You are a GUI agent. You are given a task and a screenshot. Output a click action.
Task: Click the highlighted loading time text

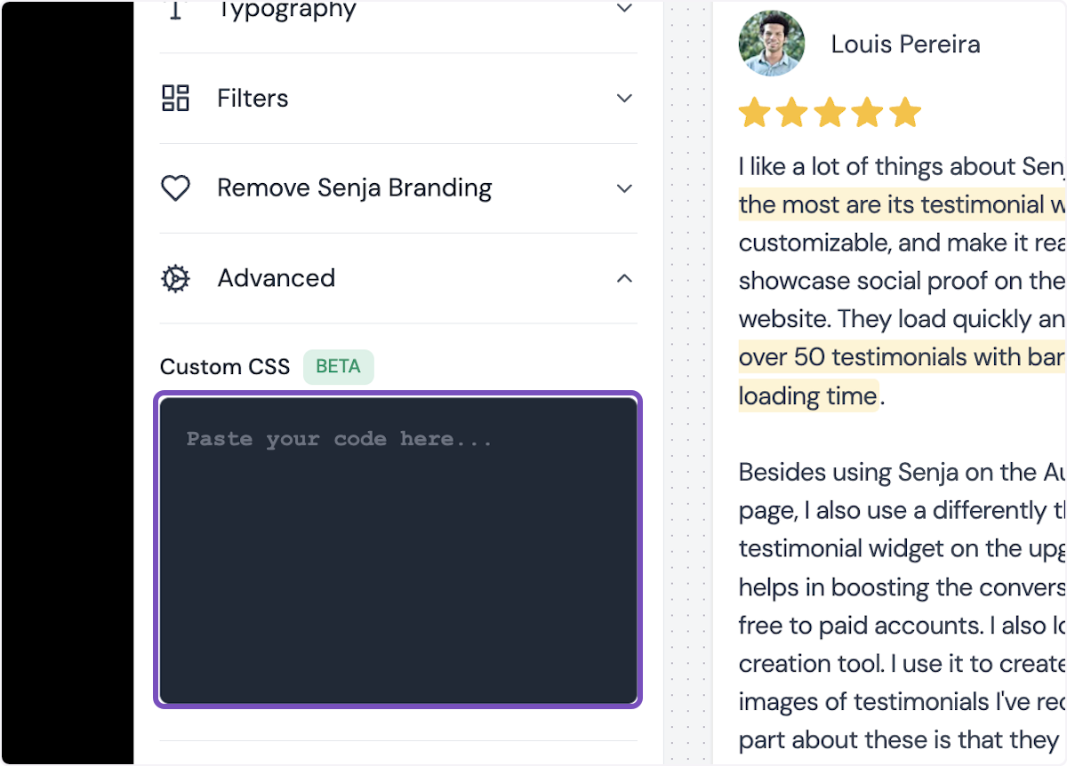(x=807, y=395)
